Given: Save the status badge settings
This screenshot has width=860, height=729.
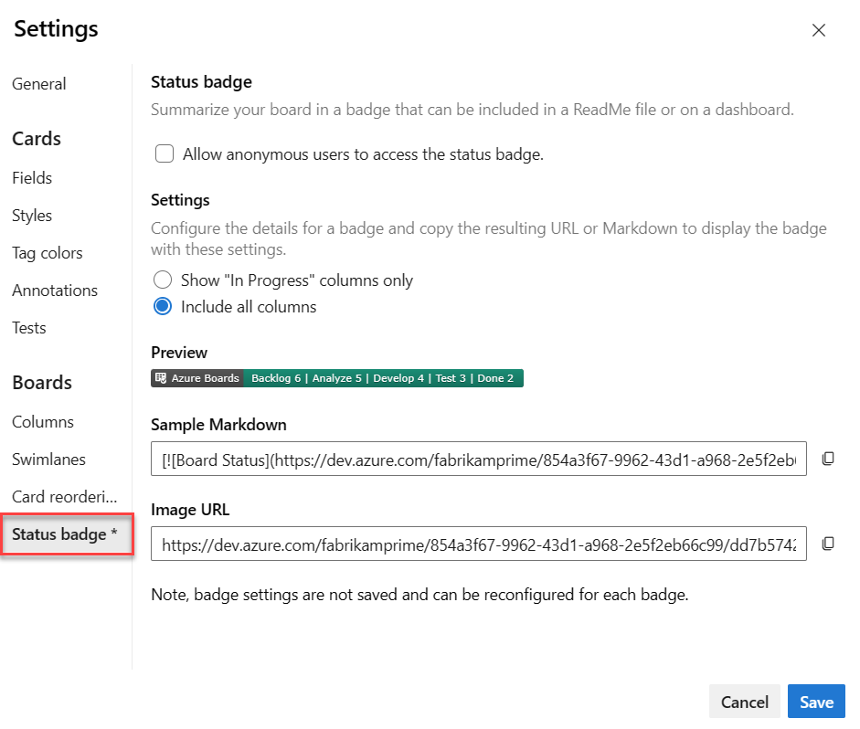Looking at the screenshot, I should click(815, 702).
